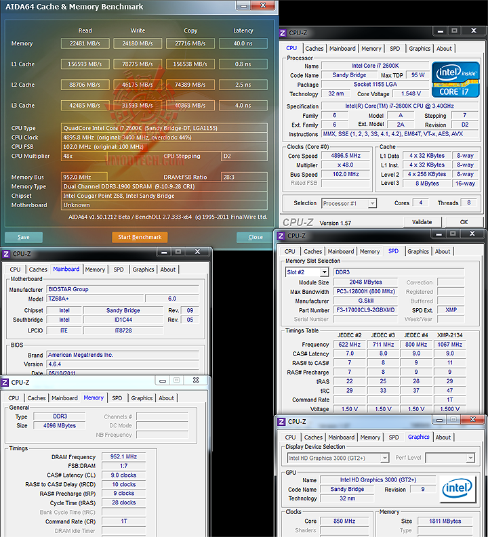
Task: Switch to Caches tab in top CPU-Z window
Action: [314, 49]
